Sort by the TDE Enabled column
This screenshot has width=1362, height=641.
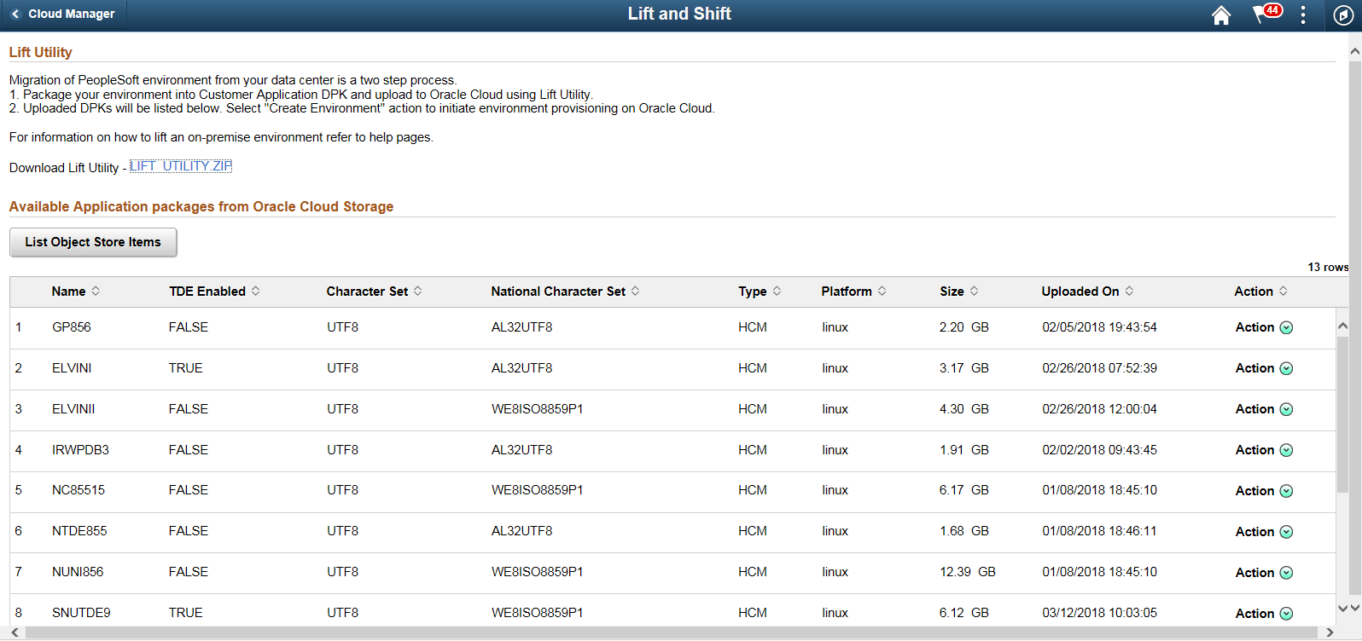click(x=214, y=292)
